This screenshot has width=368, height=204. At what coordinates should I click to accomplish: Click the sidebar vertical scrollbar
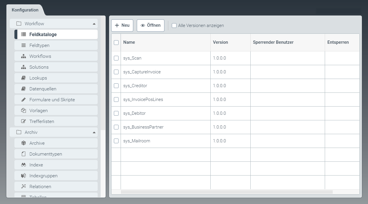pyautogui.click(x=103, y=73)
